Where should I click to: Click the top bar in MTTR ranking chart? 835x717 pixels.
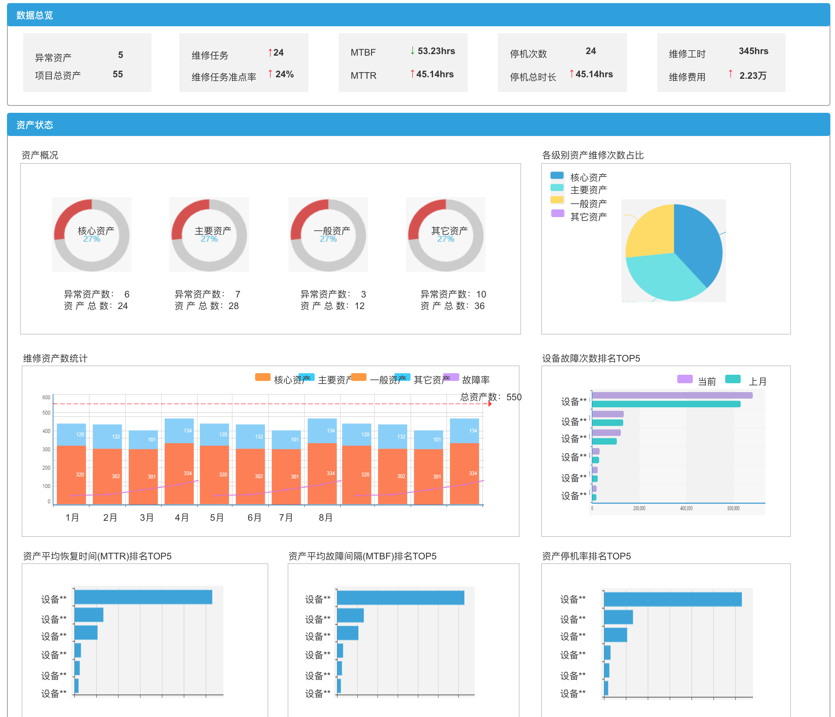coord(143,597)
